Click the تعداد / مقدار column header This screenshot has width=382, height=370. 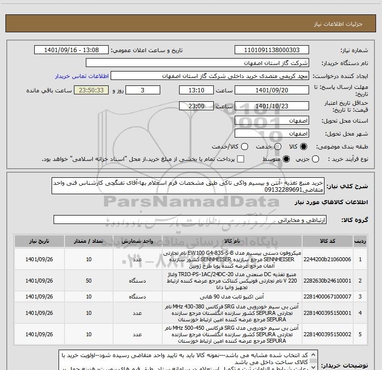(88, 241)
